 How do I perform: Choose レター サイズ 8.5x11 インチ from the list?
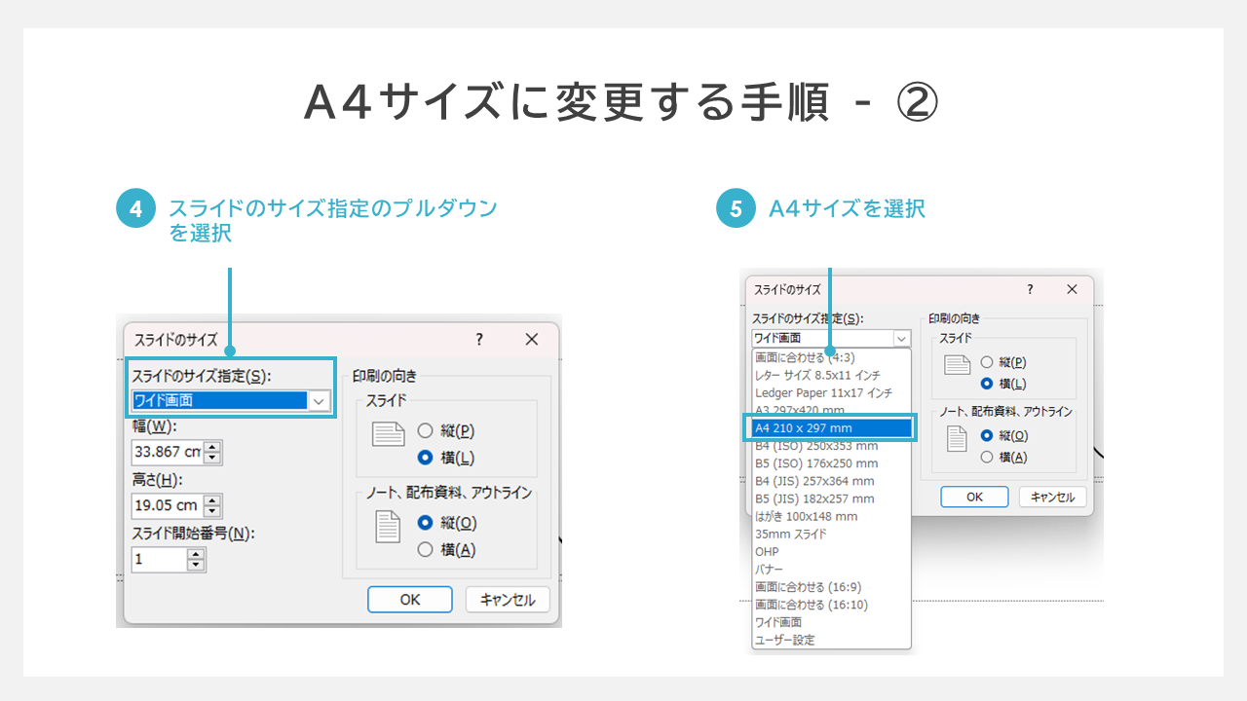pos(831,375)
